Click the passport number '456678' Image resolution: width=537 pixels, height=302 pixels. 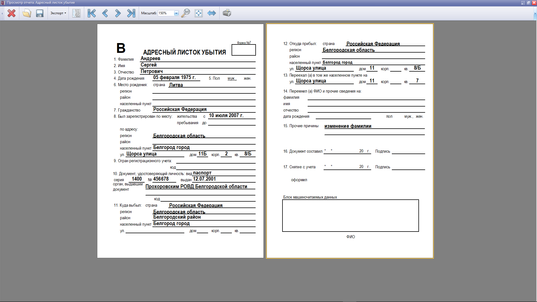point(161,179)
